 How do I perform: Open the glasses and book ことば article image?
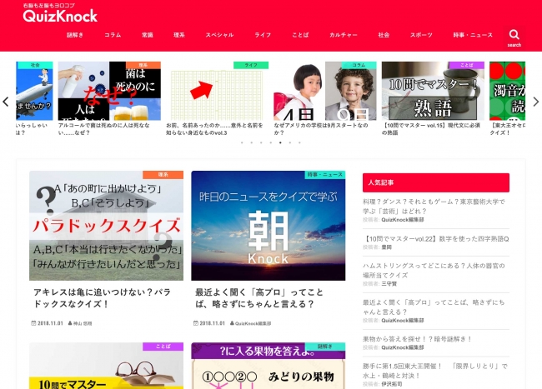[106, 366]
